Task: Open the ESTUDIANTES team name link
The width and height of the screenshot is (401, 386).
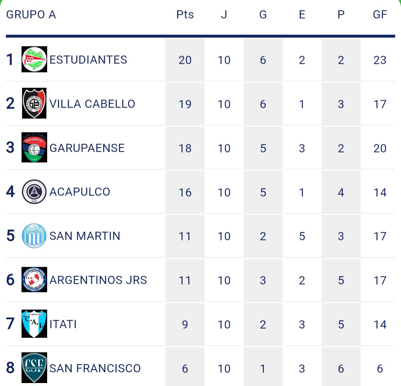Action: pyautogui.click(x=88, y=60)
